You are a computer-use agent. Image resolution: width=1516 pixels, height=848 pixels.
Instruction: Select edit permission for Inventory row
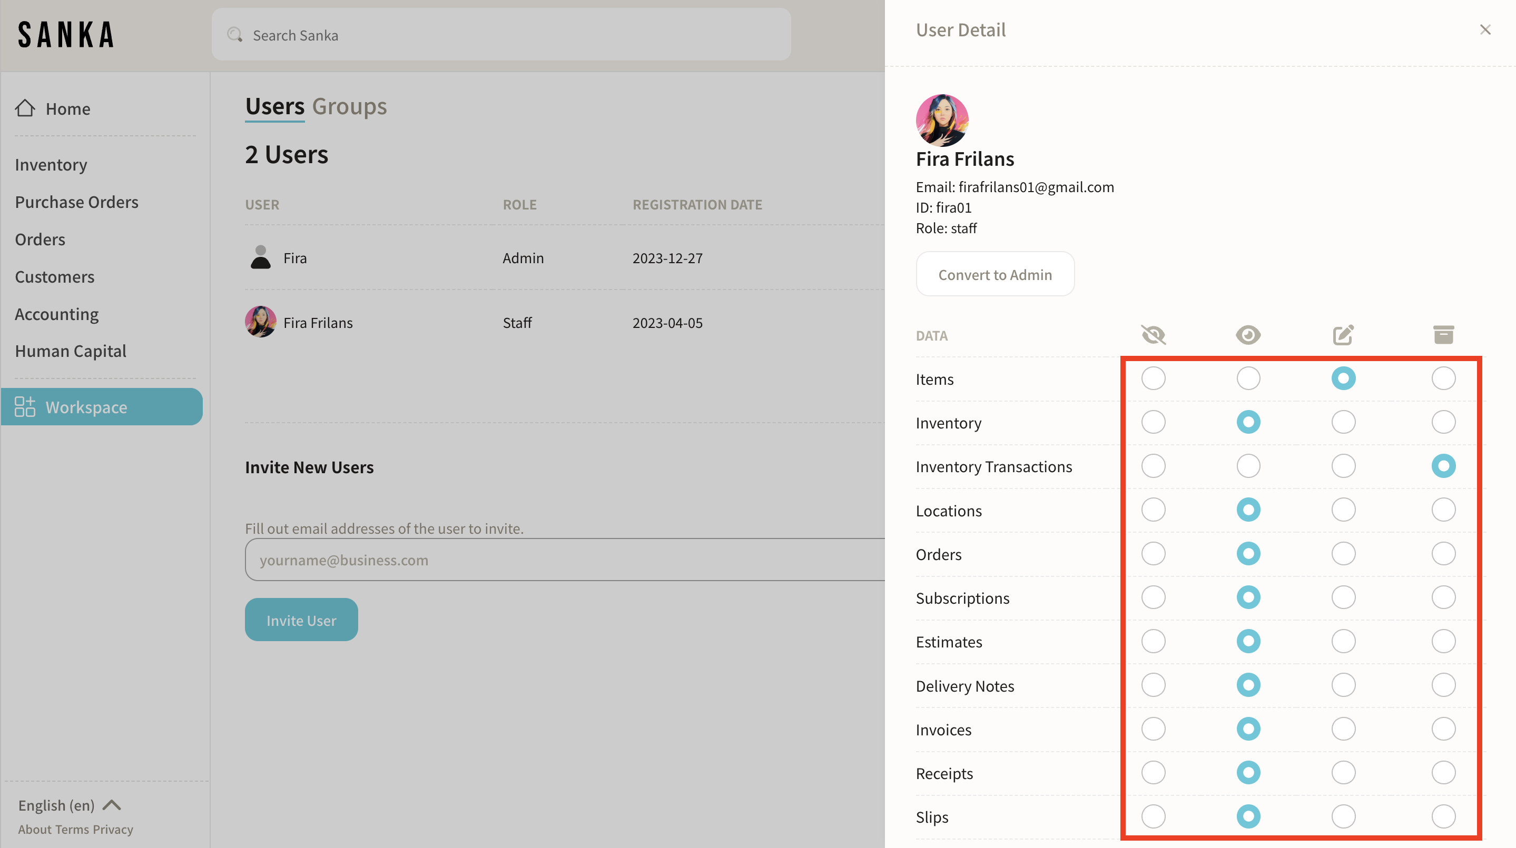tap(1343, 422)
